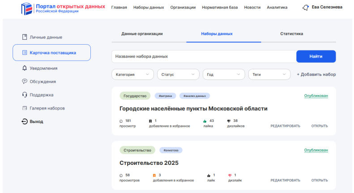
Task: Click the Галерея наборов icon
Action: tap(25, 108)
